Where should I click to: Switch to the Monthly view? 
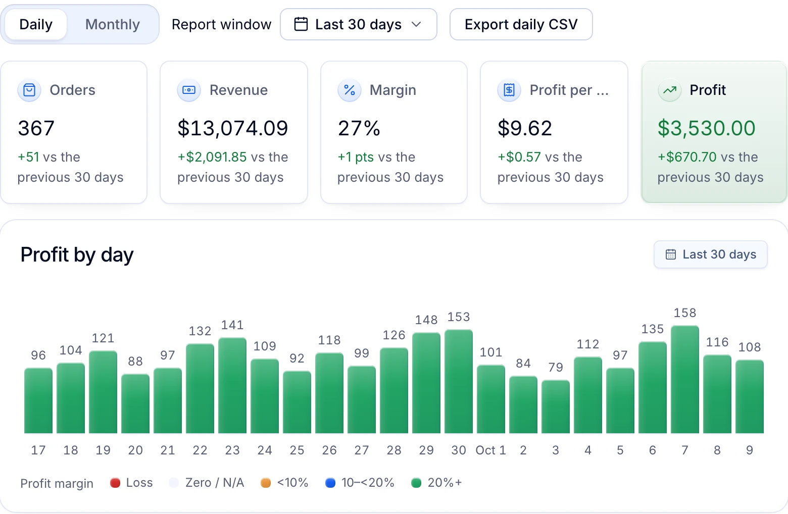coord(113,24)
